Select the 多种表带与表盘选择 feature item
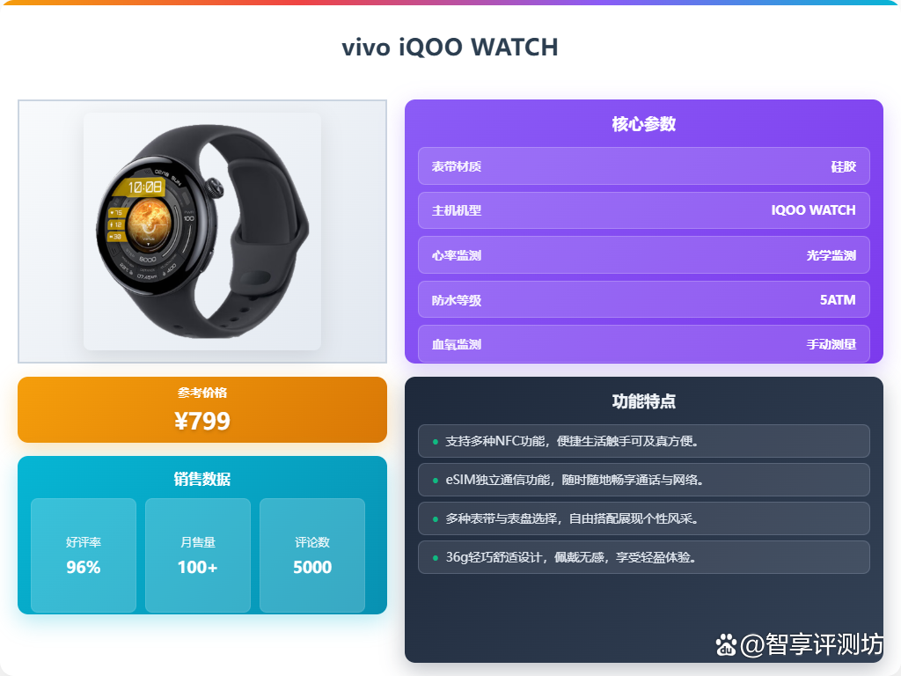This screenshot has width=901, height=676. tap(643, 518)
